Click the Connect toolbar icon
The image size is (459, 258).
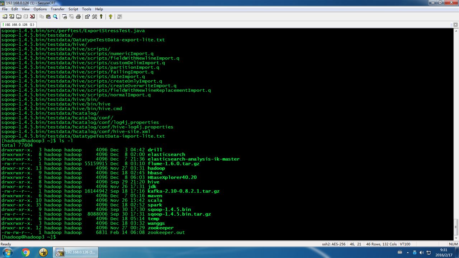5,16
